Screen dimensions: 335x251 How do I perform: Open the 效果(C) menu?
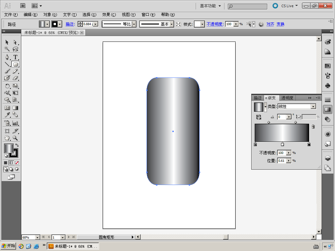pos(109,15)
